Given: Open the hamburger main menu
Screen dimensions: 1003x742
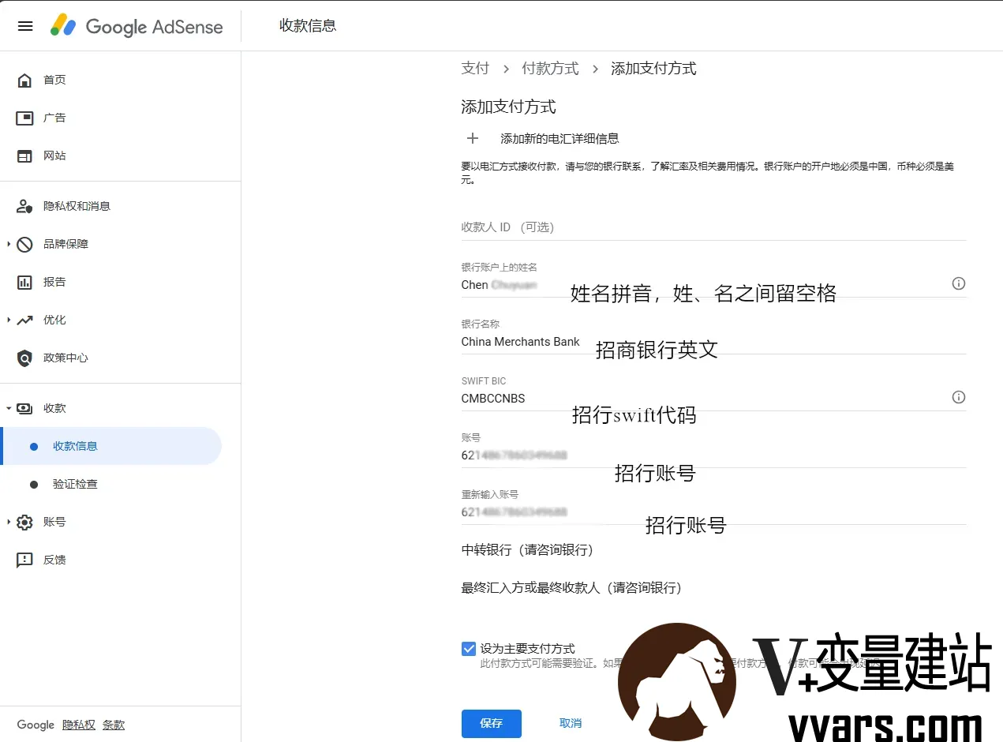Looking at the screenshot, I should click(x=25, y=26).
